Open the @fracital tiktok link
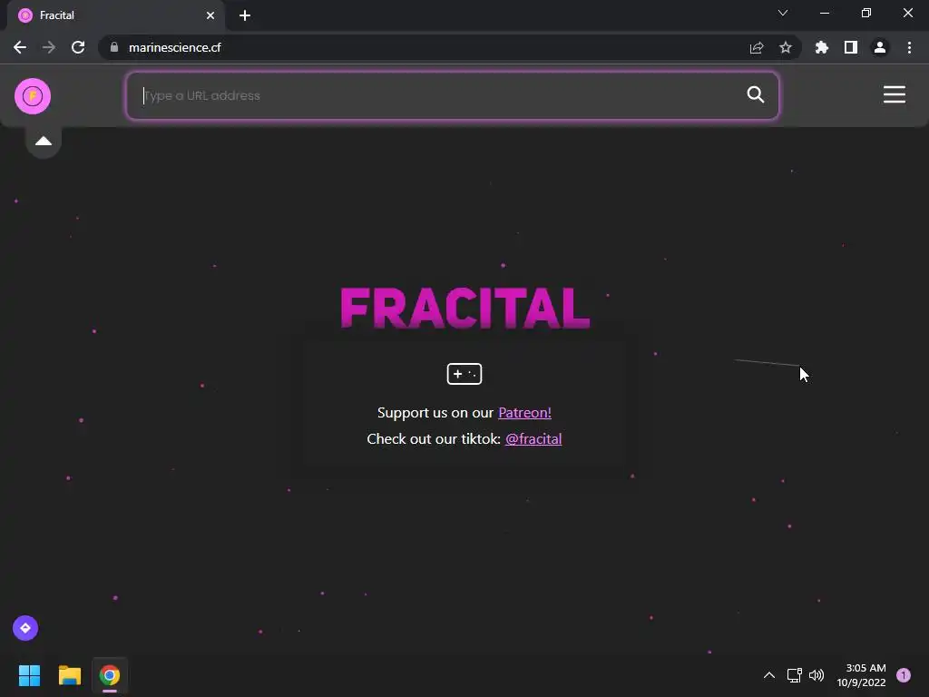 pos(533,438)
